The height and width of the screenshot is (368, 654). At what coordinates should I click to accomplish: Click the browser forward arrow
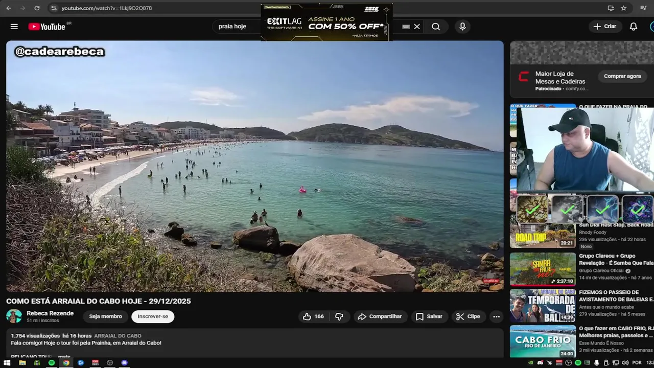[x=22, y=8]
